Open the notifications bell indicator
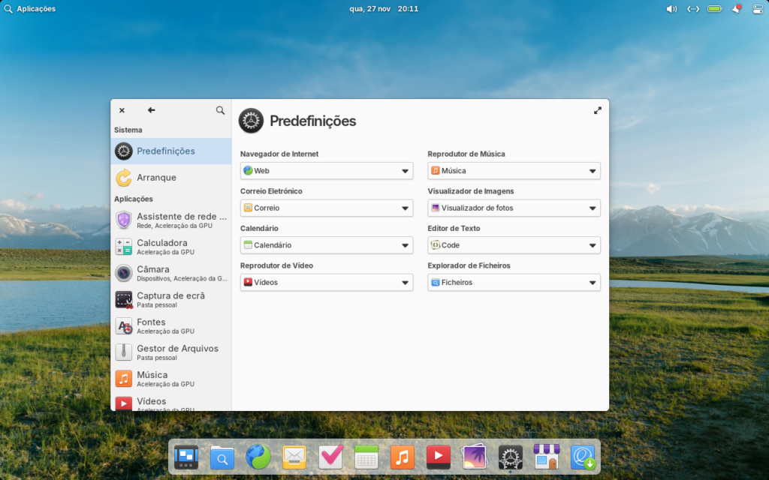The height and width of the screenshot is (480, 769). (x=737, y=9)
